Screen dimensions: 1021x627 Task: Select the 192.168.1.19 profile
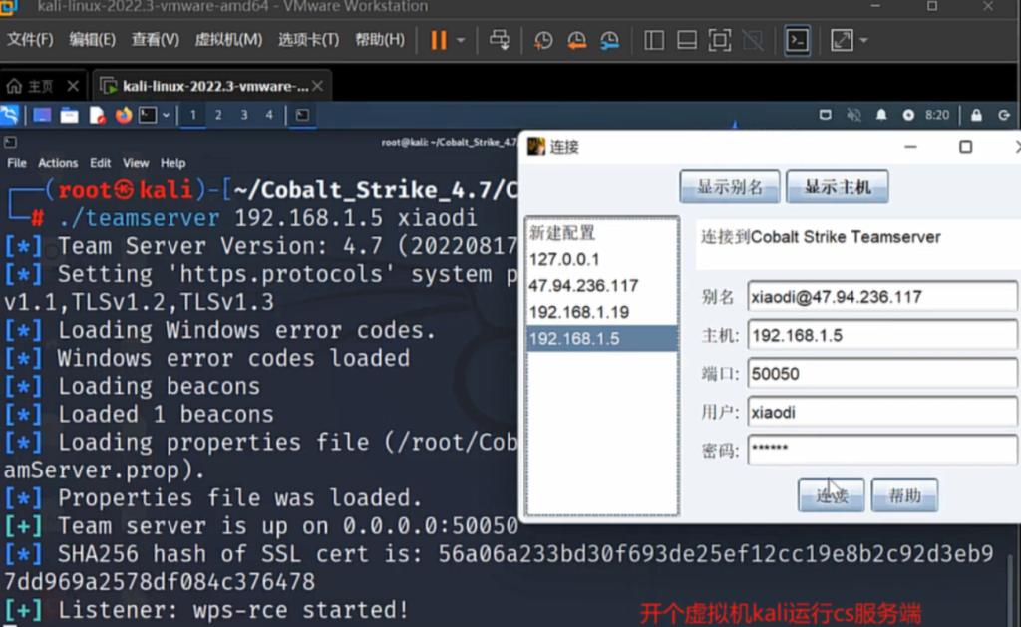602,312
